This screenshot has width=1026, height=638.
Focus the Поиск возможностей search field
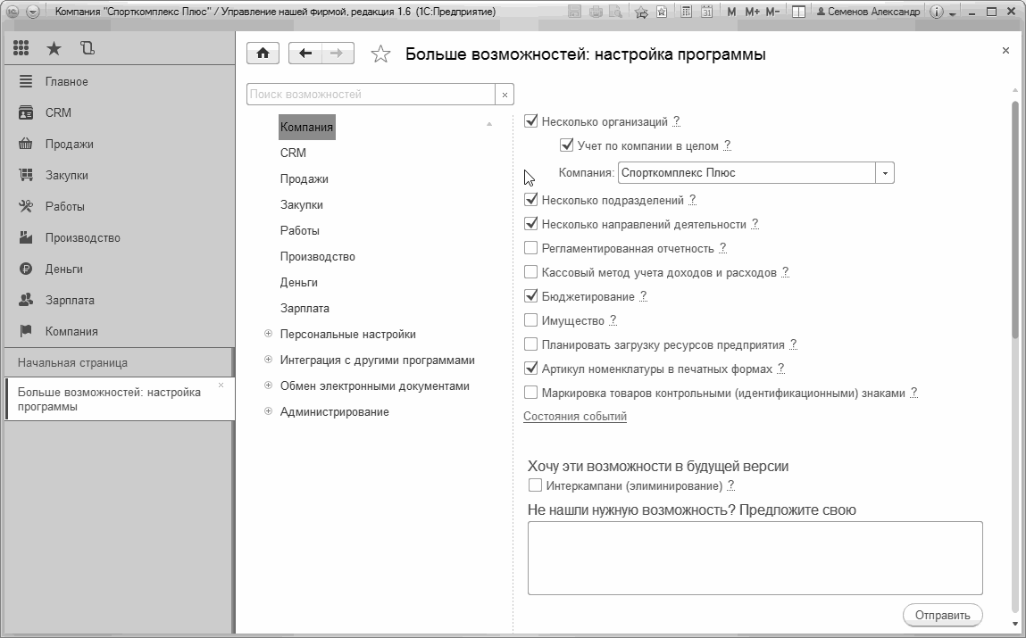[x=371, y=94]
